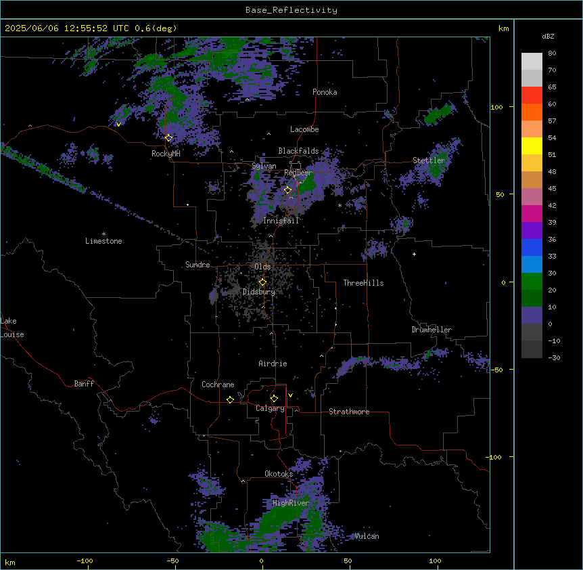Click the RockyMH label
Viewport: 583px width, 570px height.
click(166, 154)
